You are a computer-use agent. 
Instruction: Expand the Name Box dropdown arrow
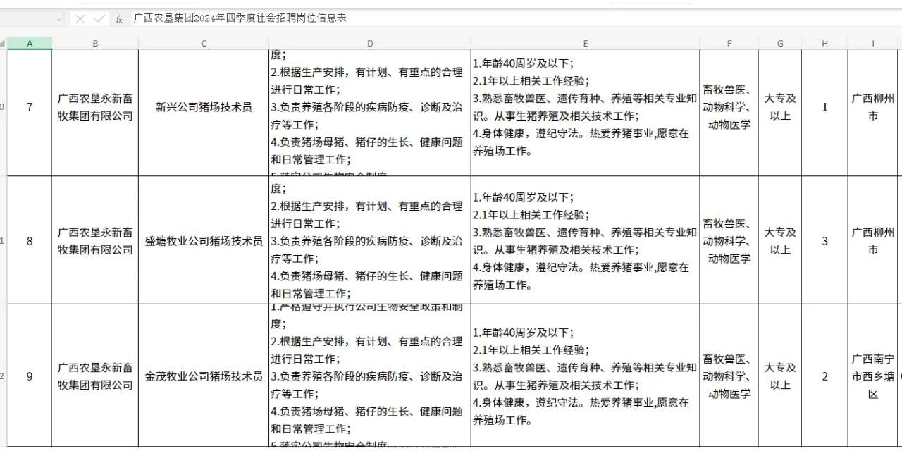pos(58,19)
